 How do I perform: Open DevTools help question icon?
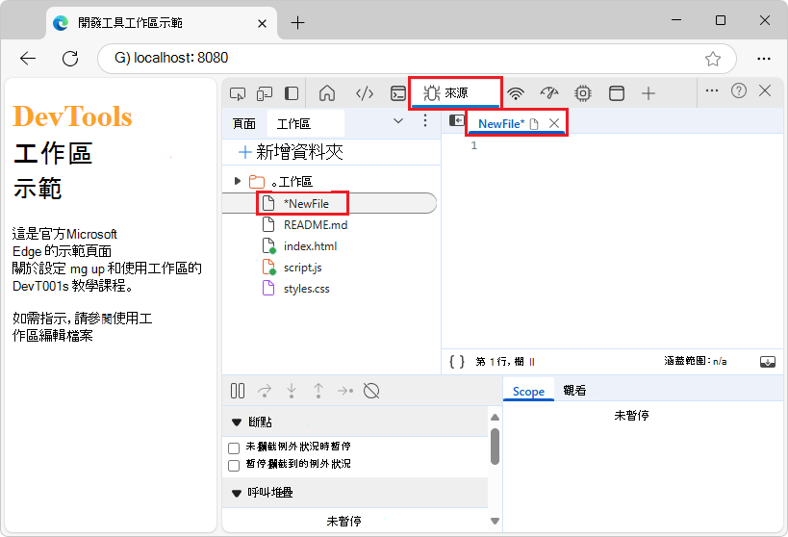[x=739, y=91]
